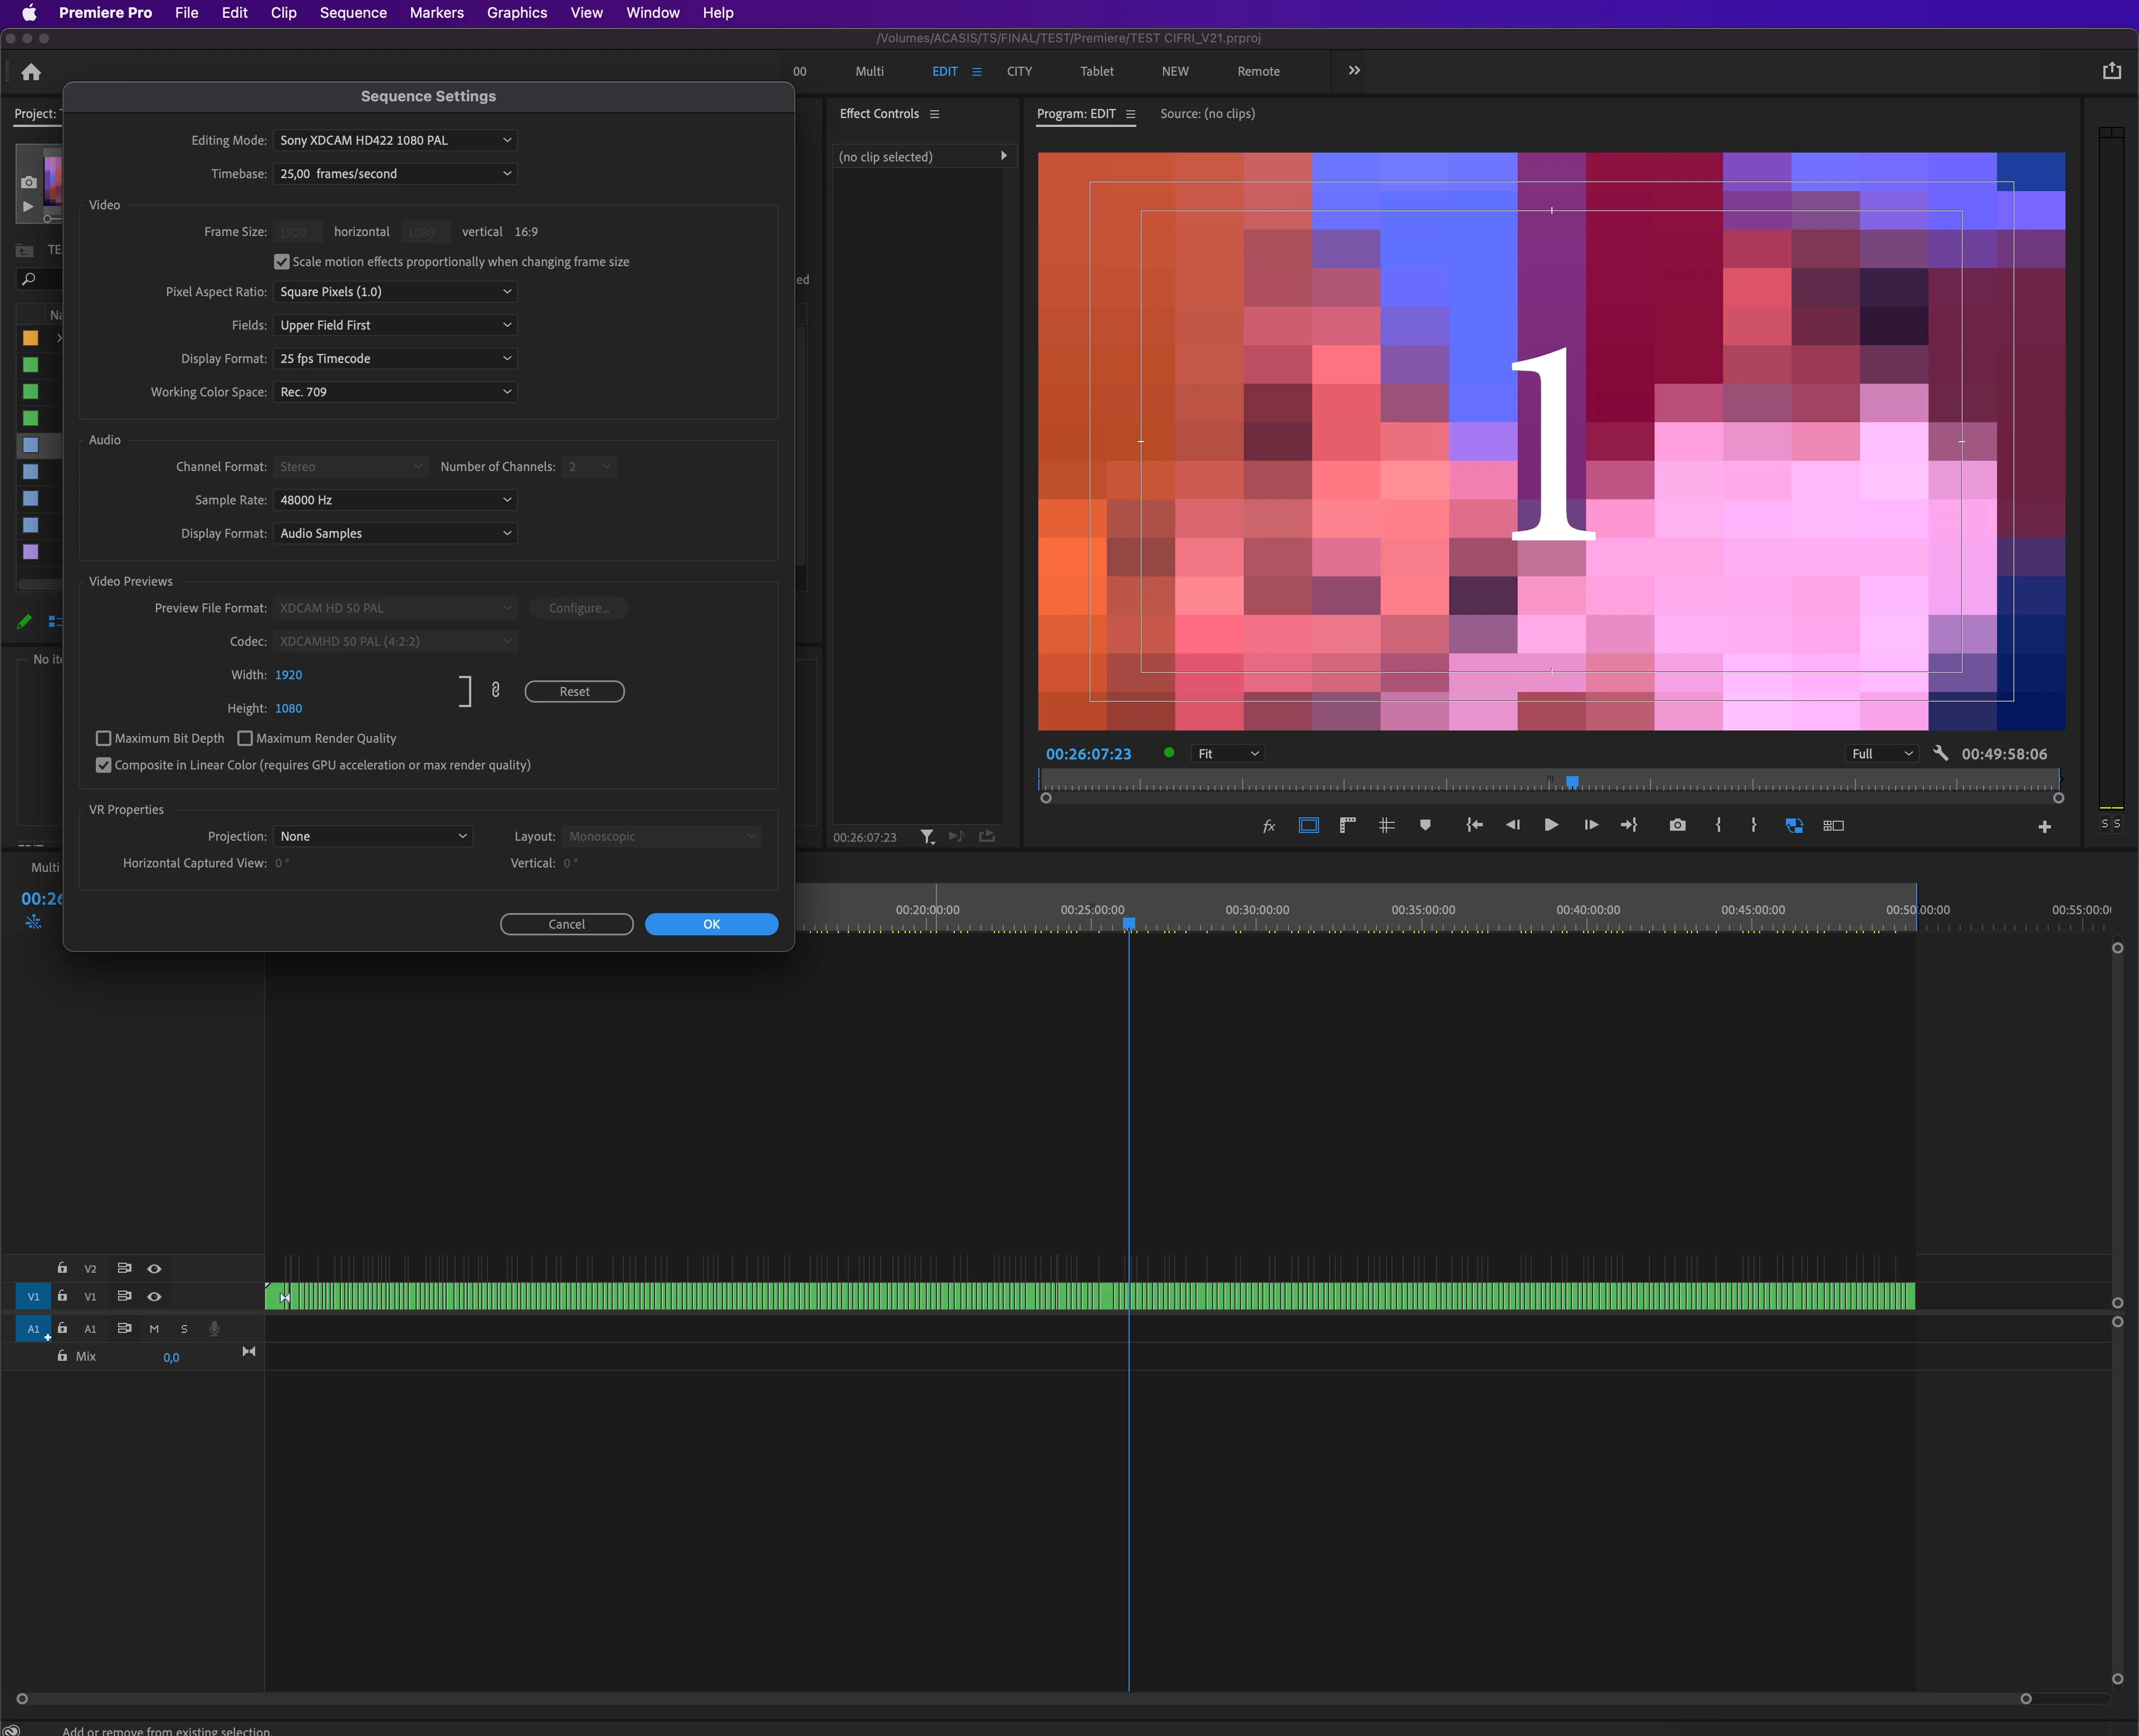2139x1736 pixels.
Task: Open the Editing Mode dropdown
Action: (x=395, y=140)
